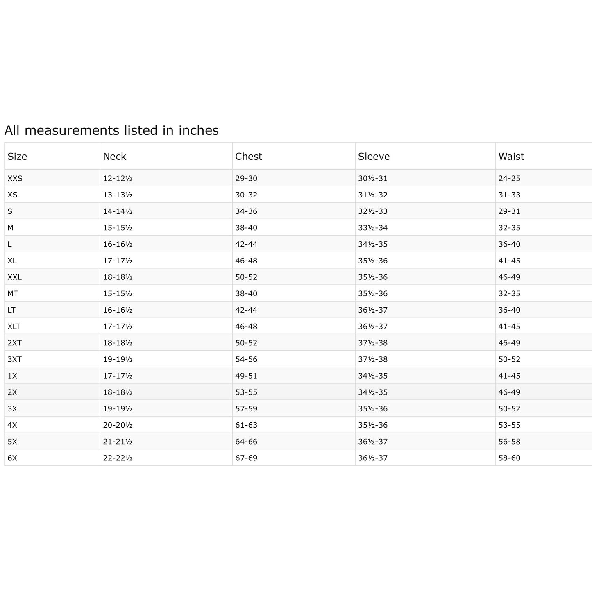Click the Waist column header

[x=511, y=157]
